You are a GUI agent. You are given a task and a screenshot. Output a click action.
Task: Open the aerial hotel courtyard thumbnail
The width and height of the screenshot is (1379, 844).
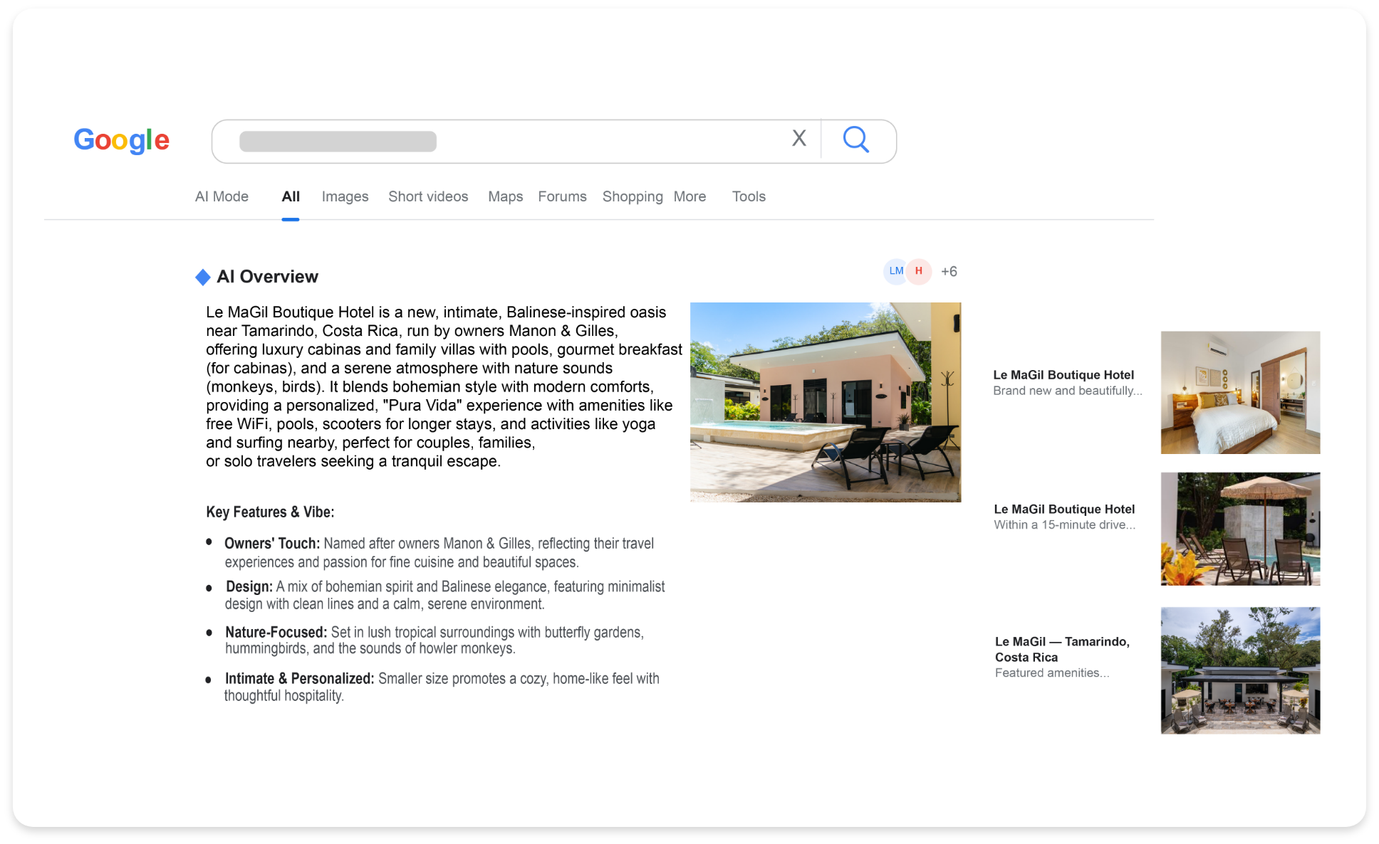[x=1240, y=670]
